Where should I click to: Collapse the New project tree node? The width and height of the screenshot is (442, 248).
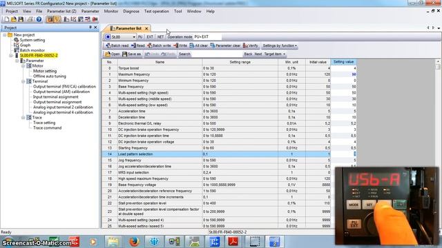pos(5,35)
